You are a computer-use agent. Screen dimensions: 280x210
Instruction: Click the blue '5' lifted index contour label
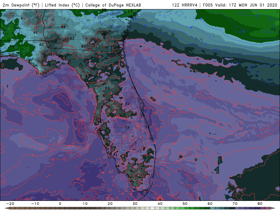tap(201, 19)
